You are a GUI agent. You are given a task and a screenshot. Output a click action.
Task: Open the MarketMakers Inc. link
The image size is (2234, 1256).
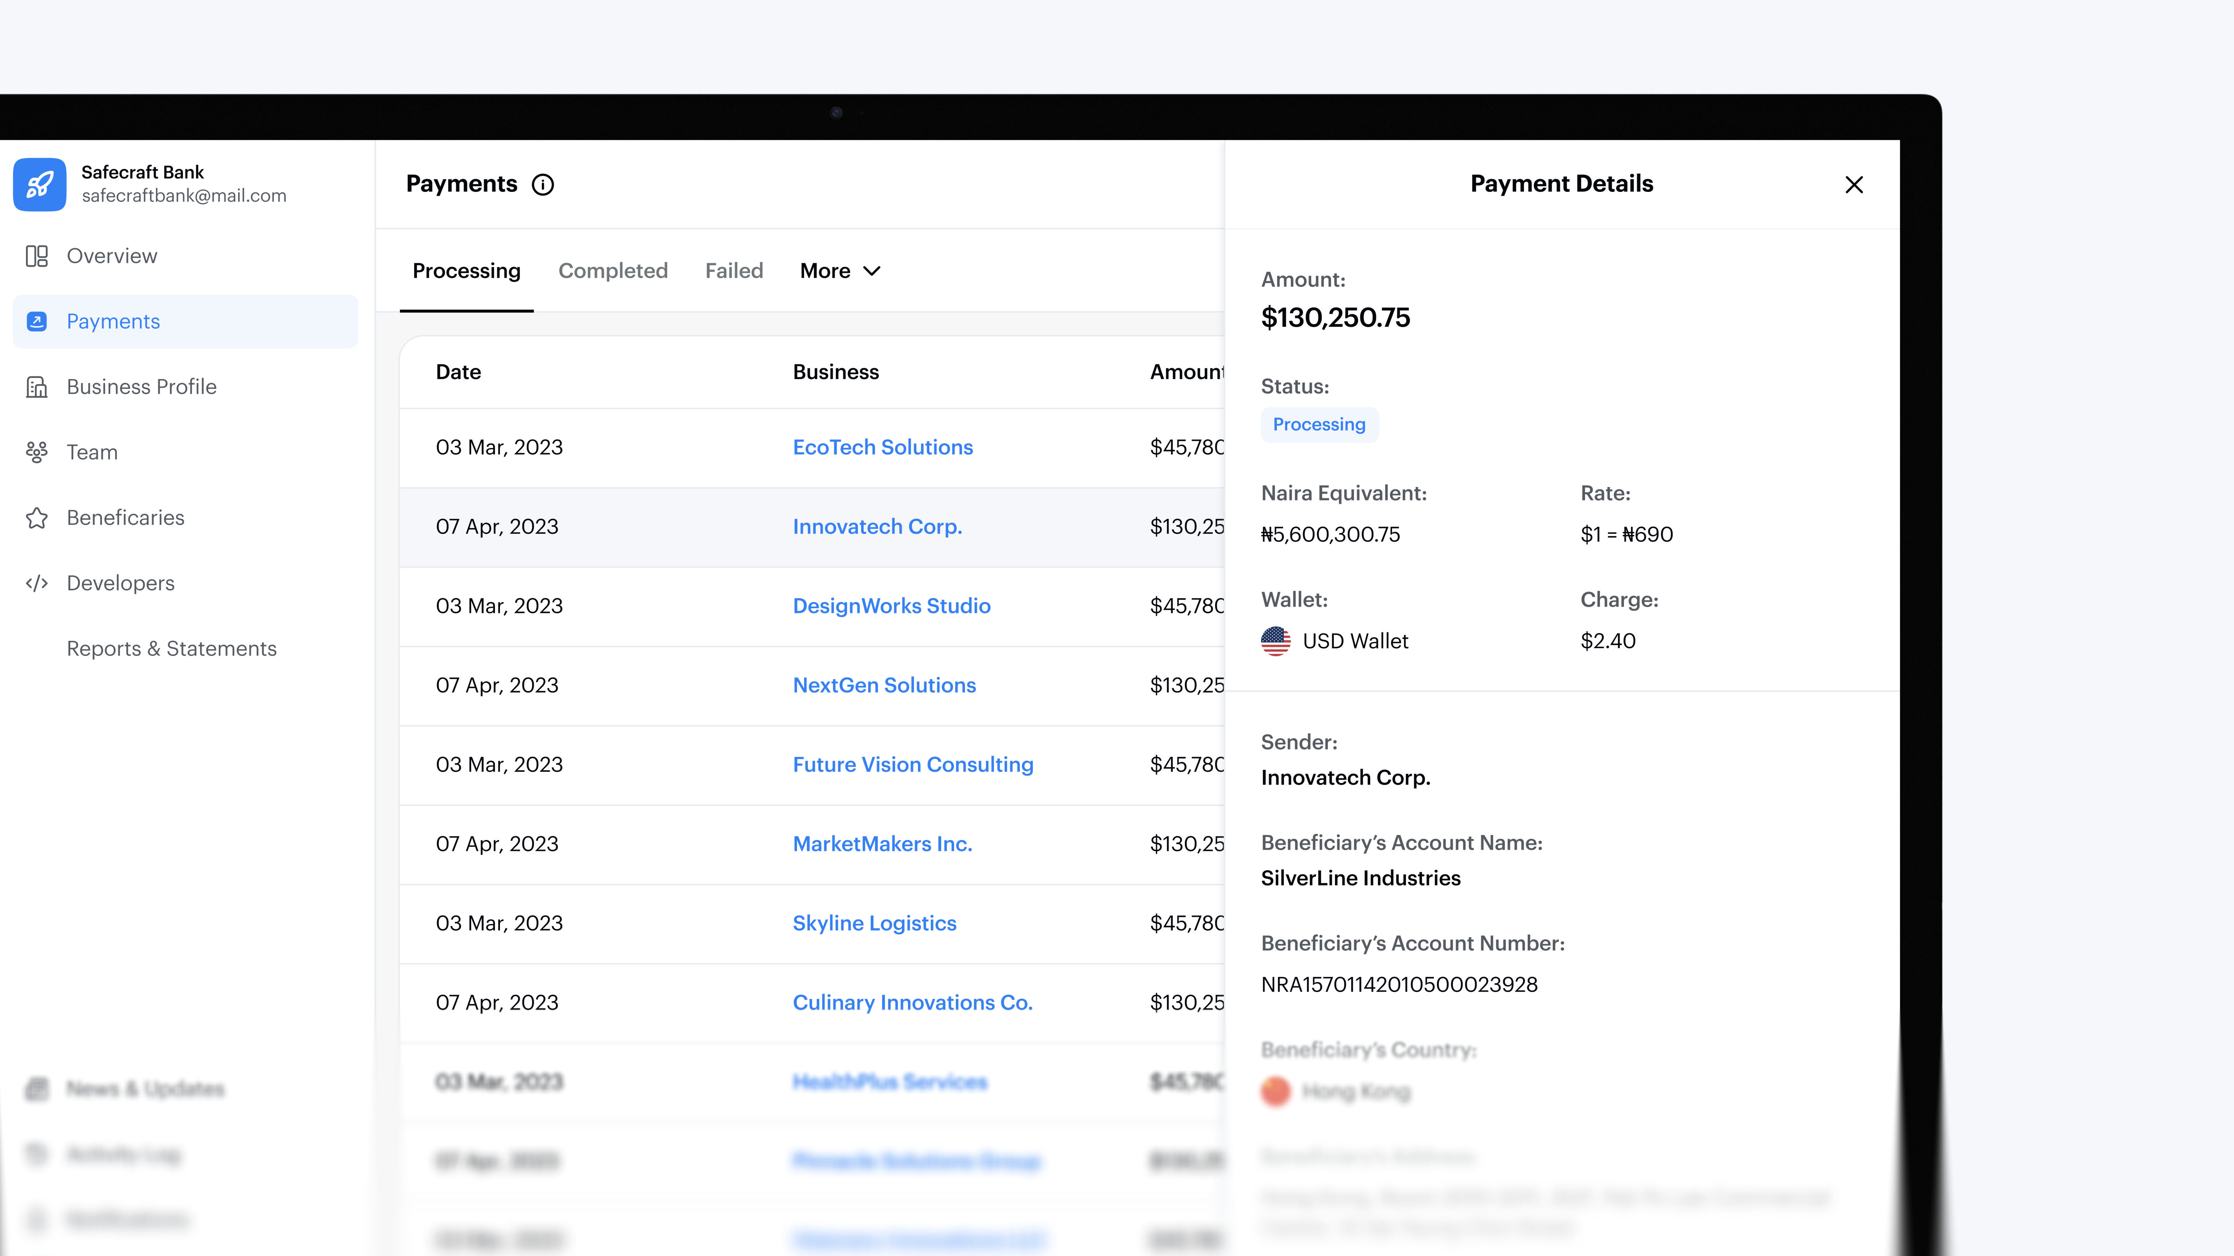[x=883, y=844]
